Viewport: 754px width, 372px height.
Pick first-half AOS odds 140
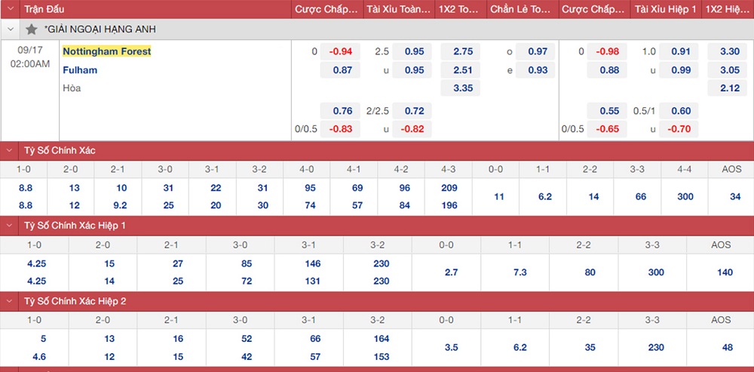[x=725, y=272]
